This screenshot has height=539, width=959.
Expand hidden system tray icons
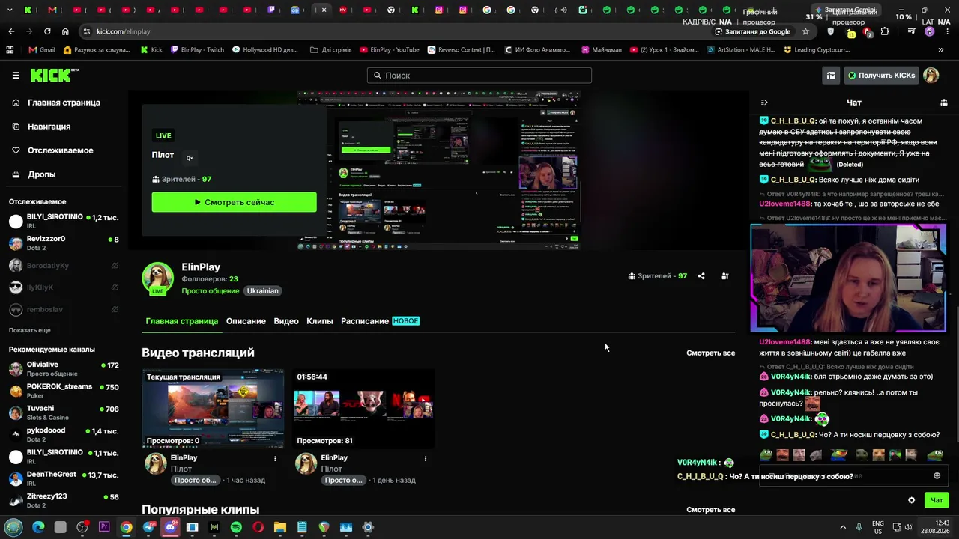(x=843, y=527)
